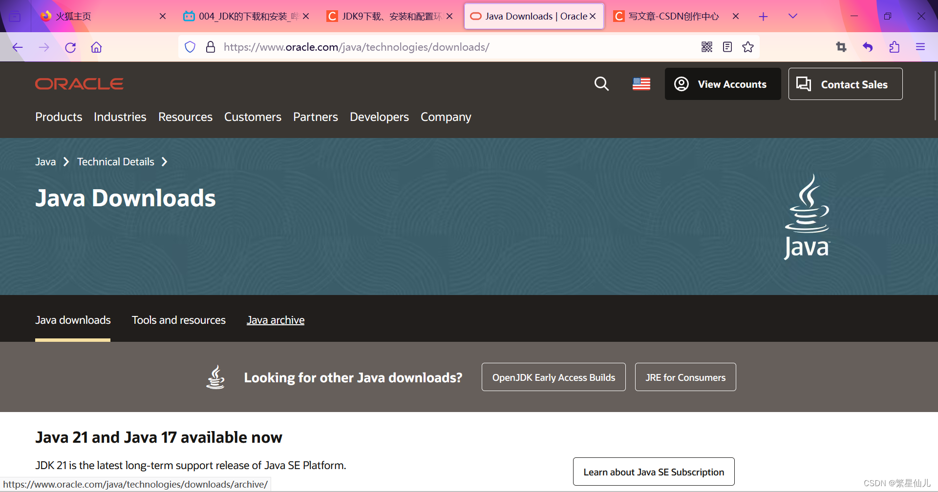Close the 火狐主页 tab
Viewport: 938px width, 492px height.
coord(163,16)
